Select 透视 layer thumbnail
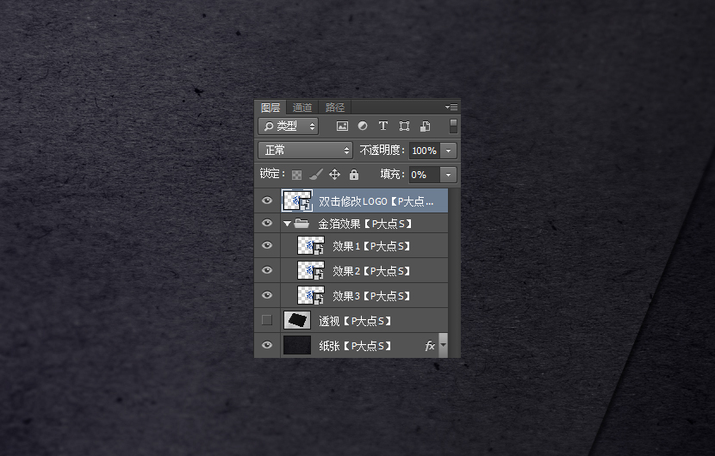The width and height of the screenshot is (715, 456). (297, 320)
